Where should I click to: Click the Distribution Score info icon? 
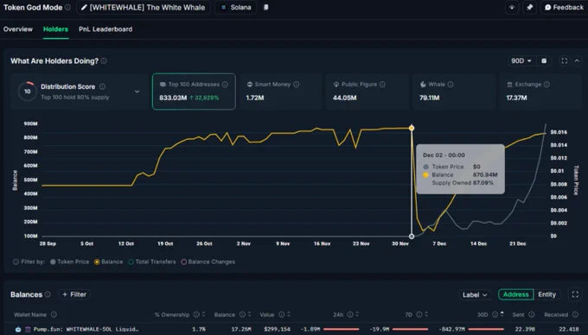tap(102, 86)
